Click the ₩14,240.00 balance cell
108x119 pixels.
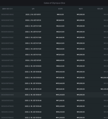(60, 118)
